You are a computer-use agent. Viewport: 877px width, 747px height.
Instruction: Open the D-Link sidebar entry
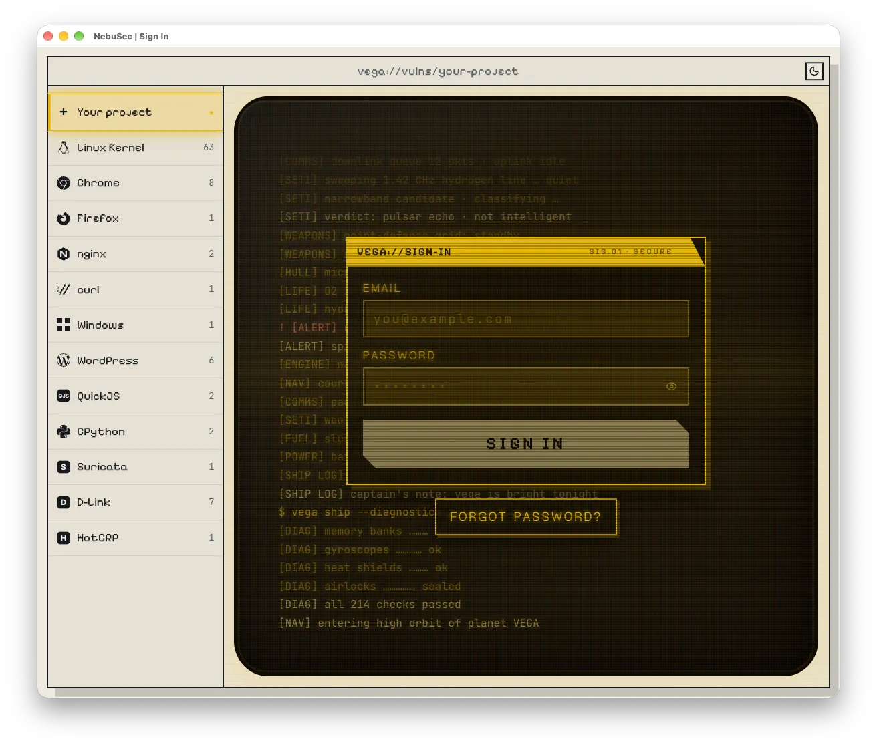click(x=136, y=502)
